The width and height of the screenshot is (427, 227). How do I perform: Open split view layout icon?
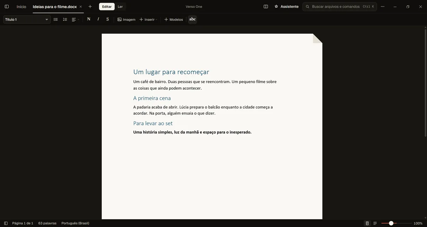tap(266, 6)
